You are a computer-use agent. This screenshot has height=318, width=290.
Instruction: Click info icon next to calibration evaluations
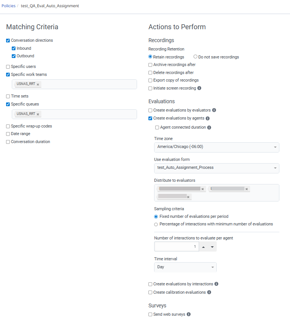click(x=209, y=293)
